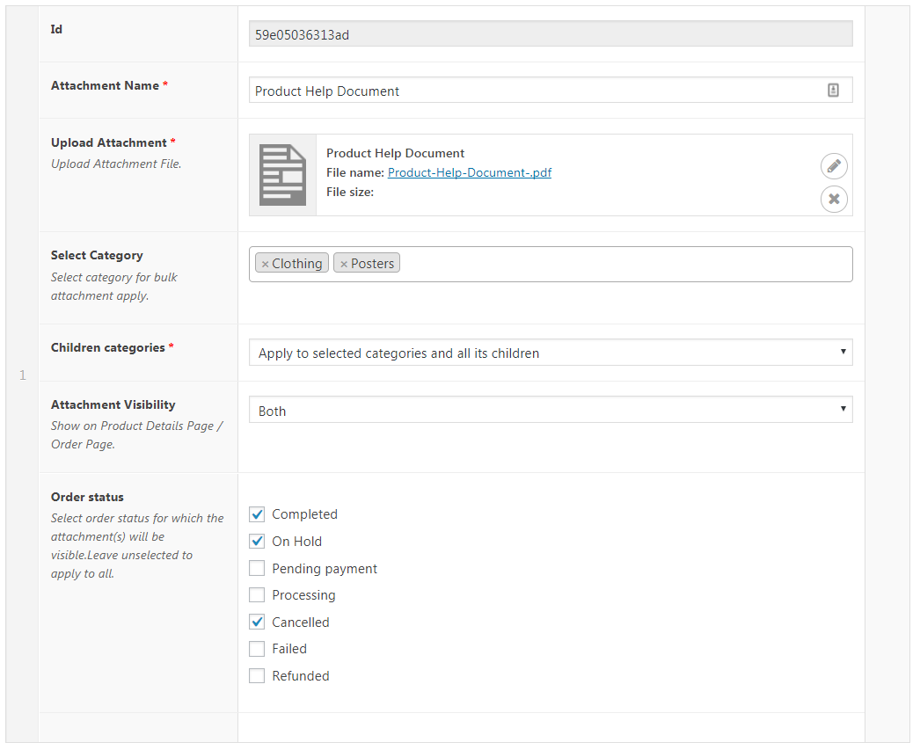Click the contact autofill icon in Attachment Name
The image size is (920, 750).
coord(833,91)
